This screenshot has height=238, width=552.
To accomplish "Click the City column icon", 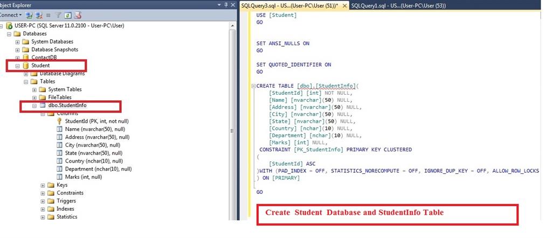I will [59, 145].
